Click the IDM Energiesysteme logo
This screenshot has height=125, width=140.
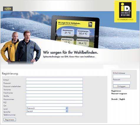click(125, 11)
